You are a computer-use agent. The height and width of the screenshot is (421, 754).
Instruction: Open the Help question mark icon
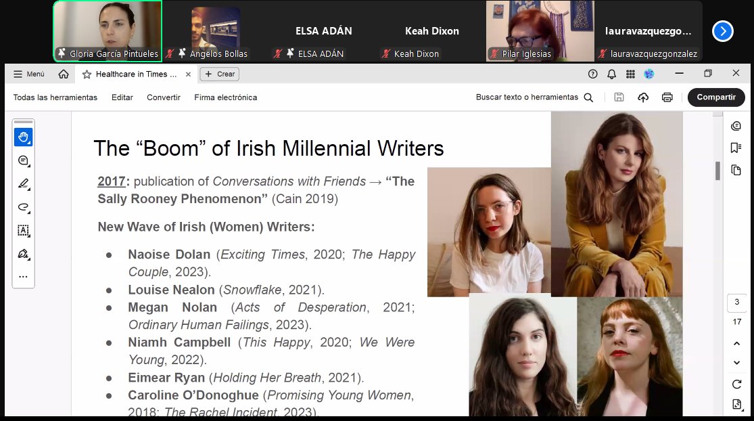tap(593, 74)
